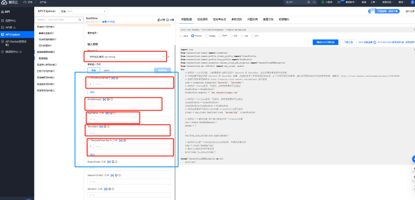Image resolution: width=415 pixels, height=200 pixels.
Task: Open the mail envelope icon
Action: coord(339,2)
